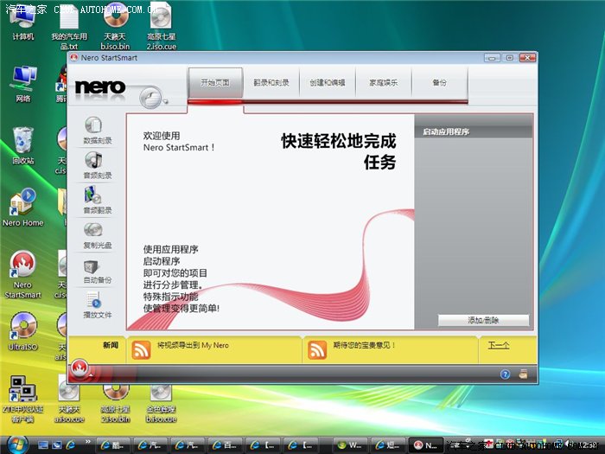Open the 期待您的宝贵意见 news item
The width and height of the screenshot is (605, 454).
(364, 345)
